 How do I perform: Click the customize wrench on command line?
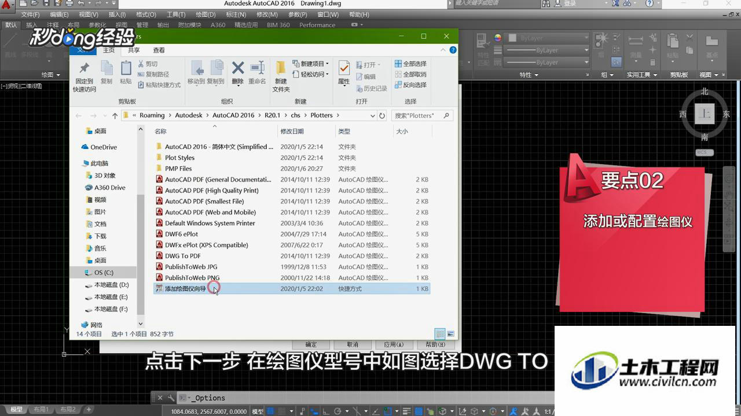[171, 398]
